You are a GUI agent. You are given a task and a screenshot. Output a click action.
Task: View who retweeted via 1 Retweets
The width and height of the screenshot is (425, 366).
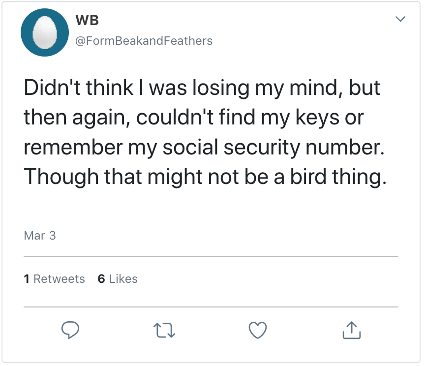tap(54, 279)
